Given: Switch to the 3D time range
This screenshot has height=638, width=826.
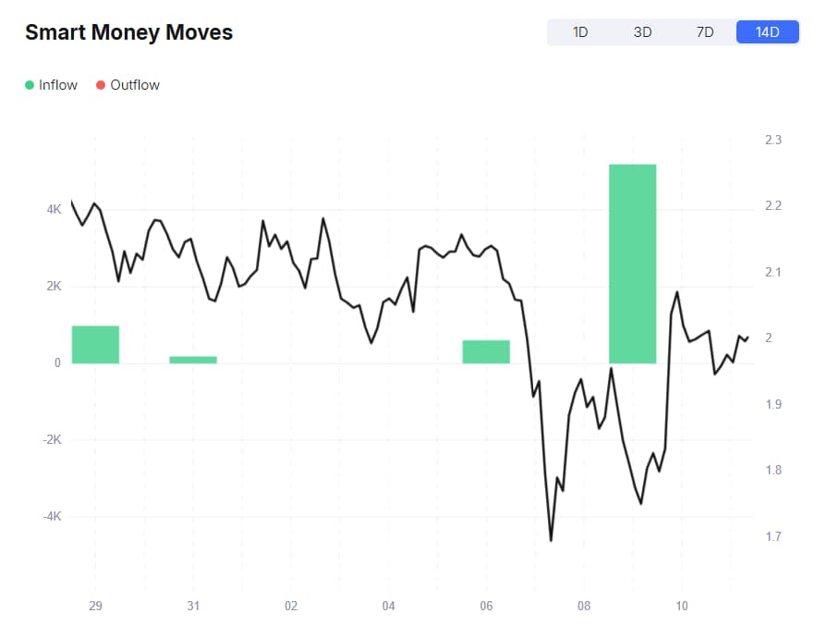Looking at the screenshot, I should pyautogui.click(x=642, y=32).
